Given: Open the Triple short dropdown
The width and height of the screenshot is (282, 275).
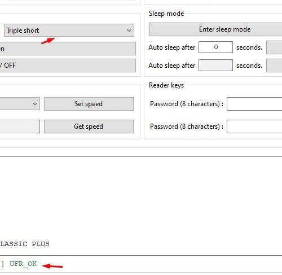Looking at the screenshot, I should pos(69,30).
